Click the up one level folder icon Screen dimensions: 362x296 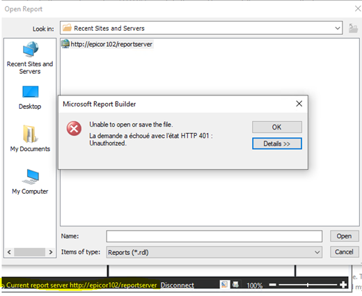pyautogui.click(x=353, y=29)
